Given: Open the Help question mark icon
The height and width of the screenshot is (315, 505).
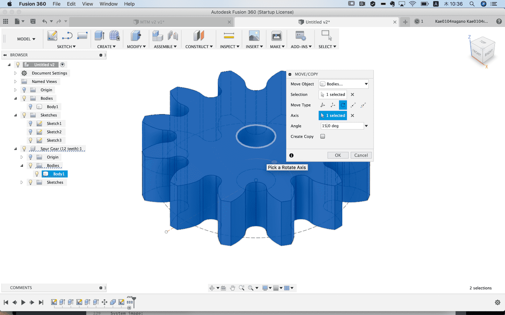Looking at the screenshot, I should [x=499, y=21].
